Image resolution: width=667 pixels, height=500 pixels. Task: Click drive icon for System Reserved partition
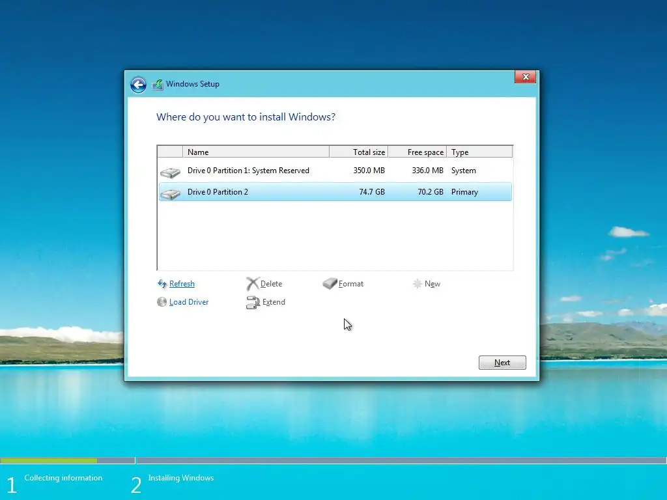click(170, 172)
